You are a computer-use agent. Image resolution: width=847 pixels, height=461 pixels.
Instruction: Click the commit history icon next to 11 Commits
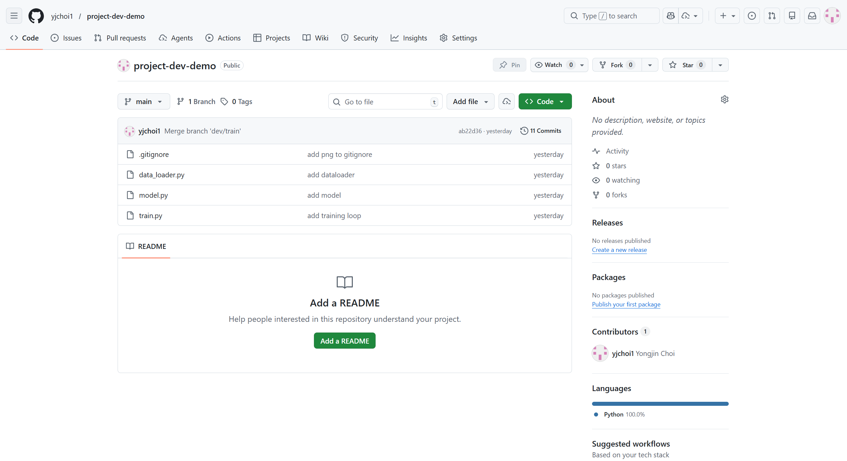(524, 130)
